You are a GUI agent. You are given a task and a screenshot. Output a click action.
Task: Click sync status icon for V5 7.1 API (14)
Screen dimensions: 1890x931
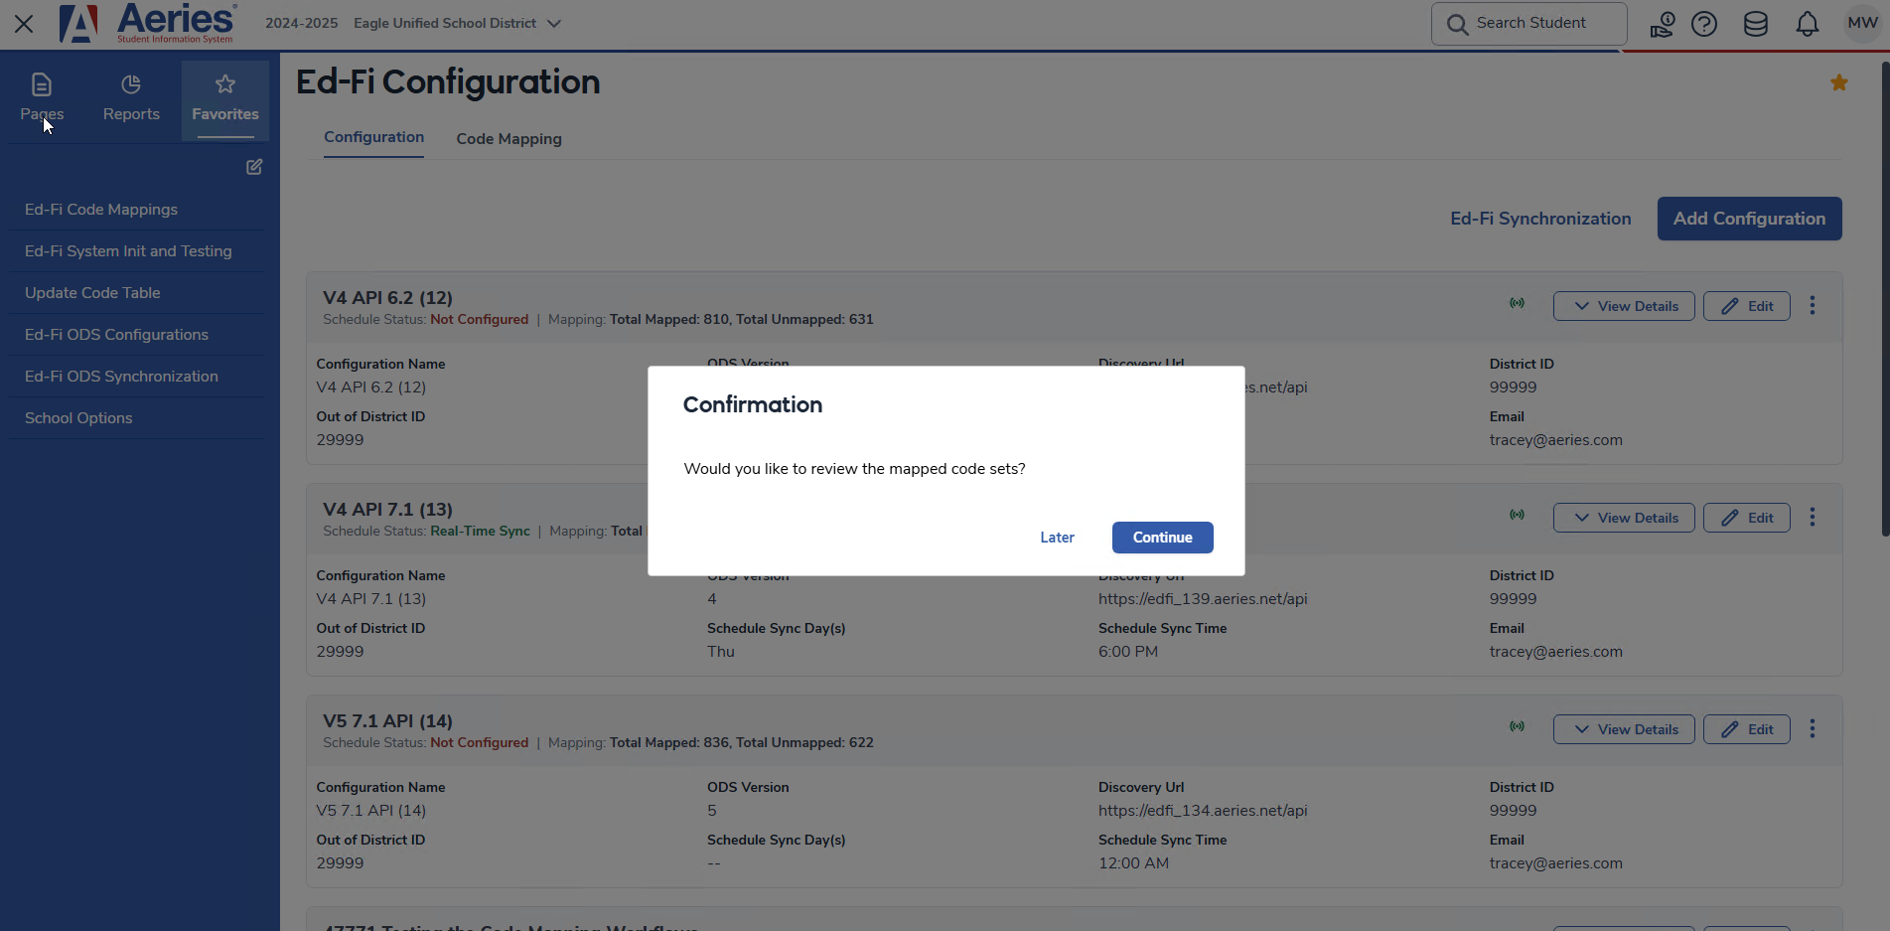tap(1518, 726)
